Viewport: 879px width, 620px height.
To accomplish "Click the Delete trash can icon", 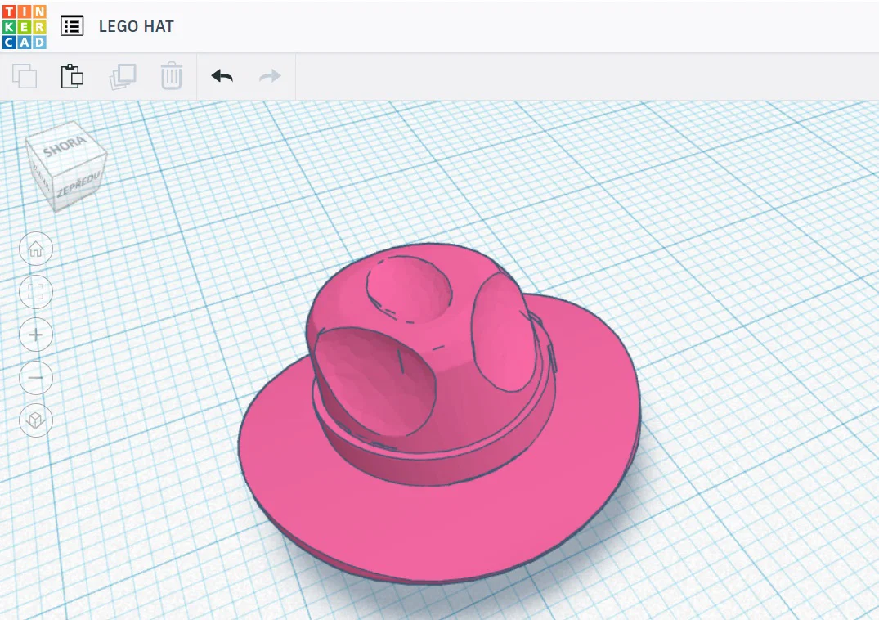I will (172, 76).
